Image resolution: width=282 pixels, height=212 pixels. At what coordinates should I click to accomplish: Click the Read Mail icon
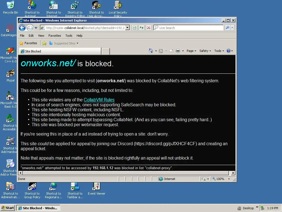click(x=171, y=51)
